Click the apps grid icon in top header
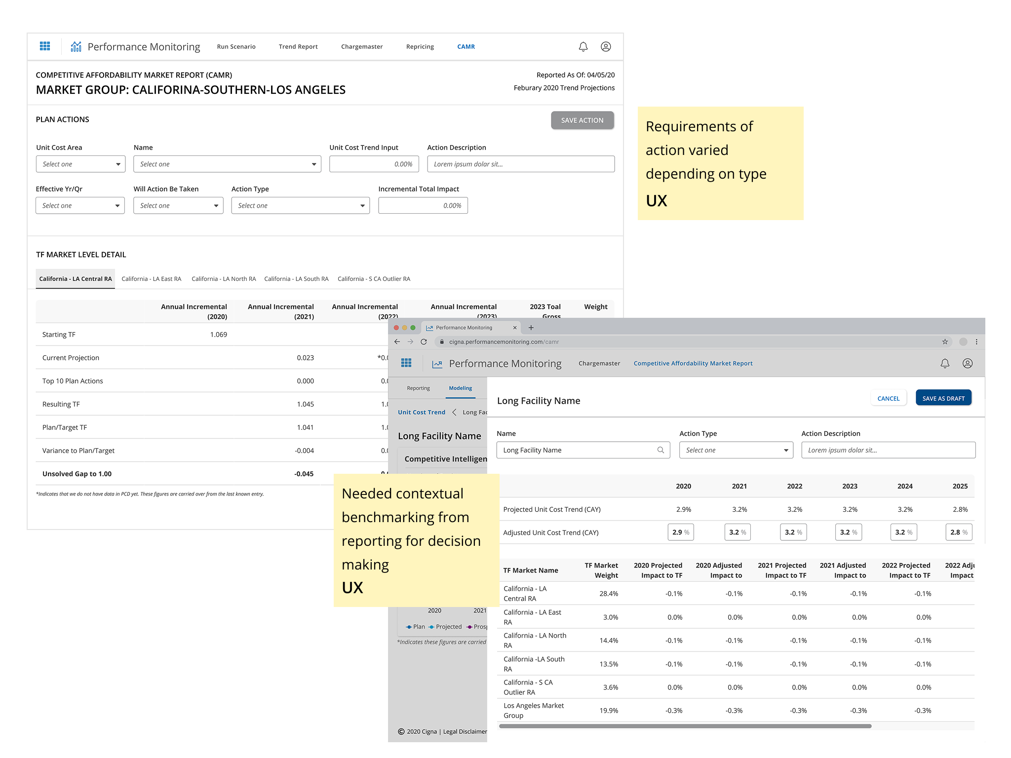The image size is (1011, 758). coord(45,46)
